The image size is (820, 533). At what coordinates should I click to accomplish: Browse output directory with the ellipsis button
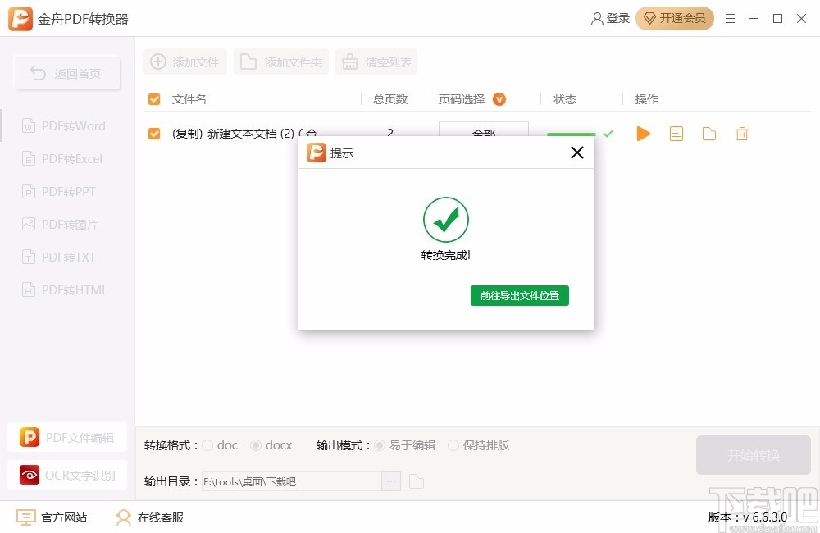point(390,481)
